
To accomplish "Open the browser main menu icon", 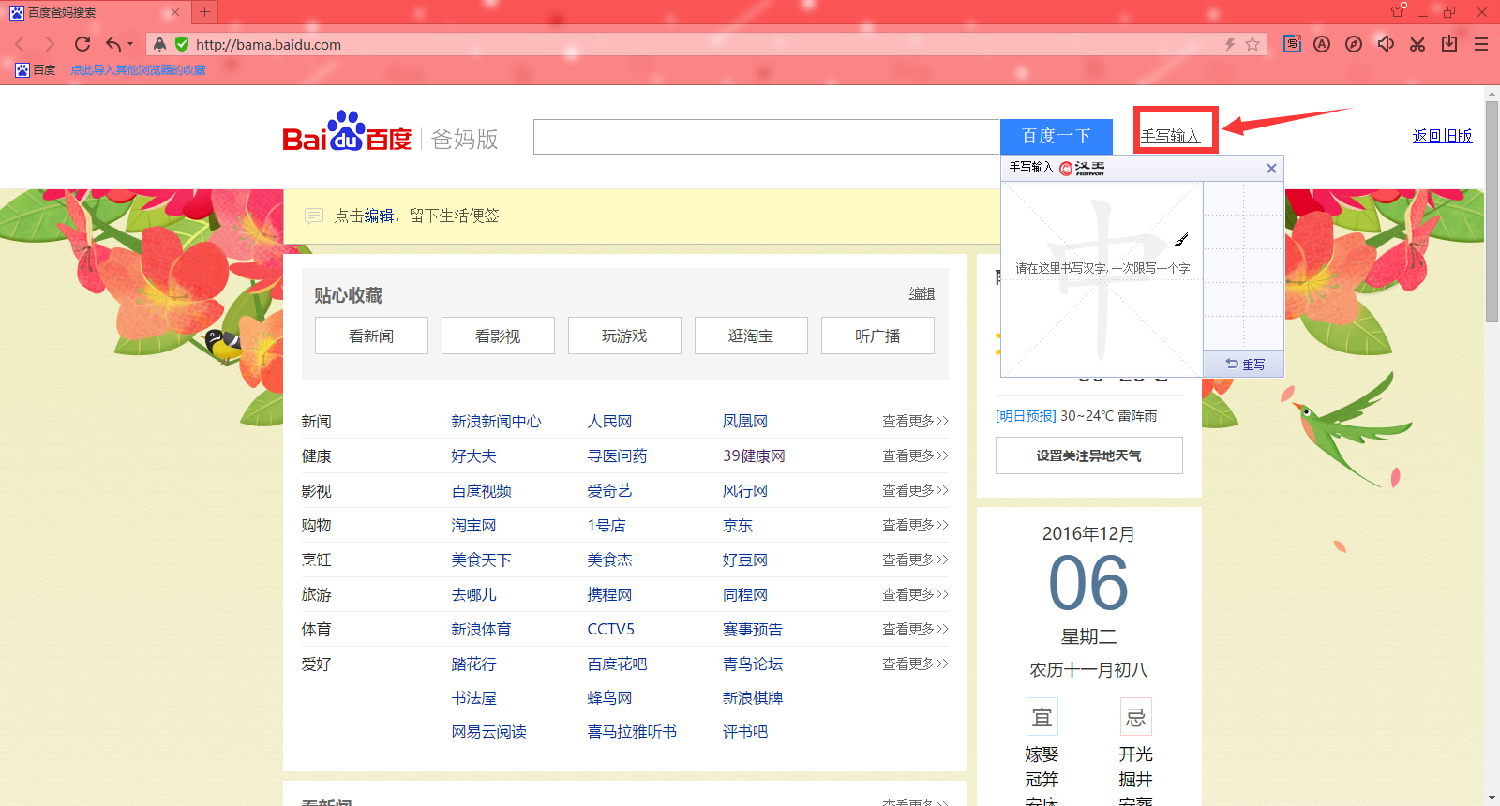I will click(1481, 44).
